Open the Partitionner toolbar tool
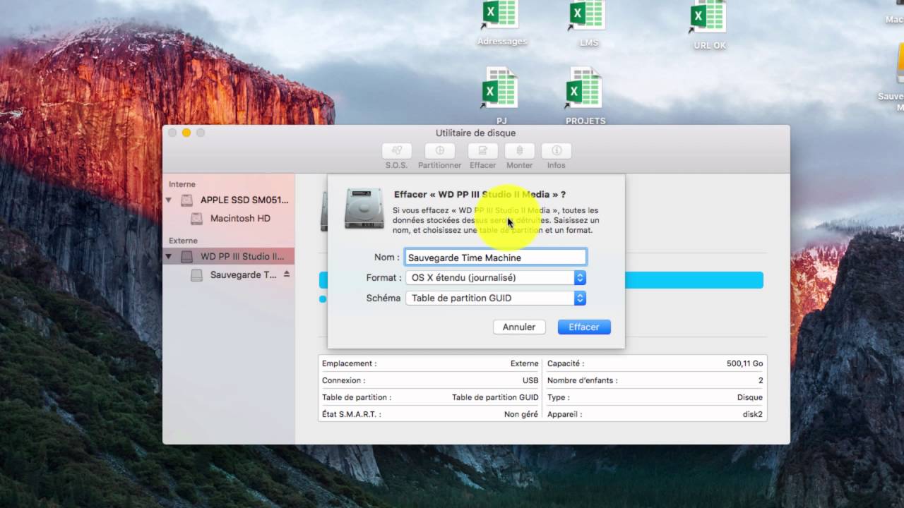Image resolution: width=904 pixels, height=508 pixels. tap(439, 151)
